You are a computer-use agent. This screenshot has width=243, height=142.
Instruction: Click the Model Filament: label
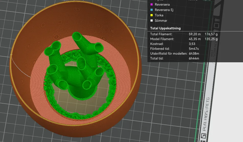tap(162, 39)
